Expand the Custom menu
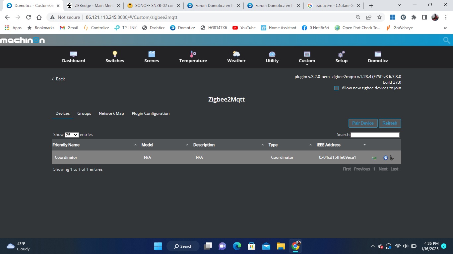Image resolution: width=453 pixels, height=254 pixels. coord(307,57)
